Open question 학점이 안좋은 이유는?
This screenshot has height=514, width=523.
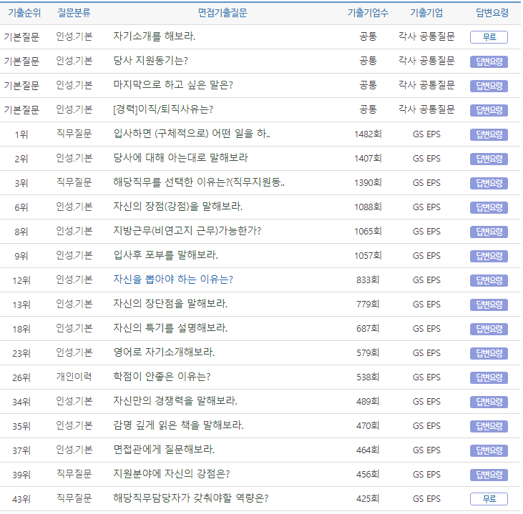point(162,377)
